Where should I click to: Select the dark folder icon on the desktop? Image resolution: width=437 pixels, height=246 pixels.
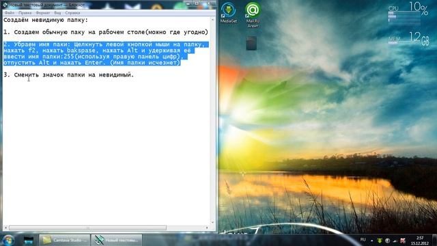(x=251, y=43)
